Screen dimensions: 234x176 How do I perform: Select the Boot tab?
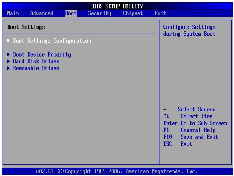pos(71,13)
